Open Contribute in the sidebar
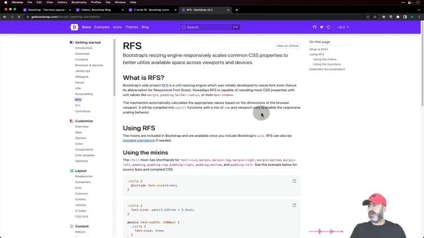The image size is (424, 238). pyautogui.click(x=83, y=111)
